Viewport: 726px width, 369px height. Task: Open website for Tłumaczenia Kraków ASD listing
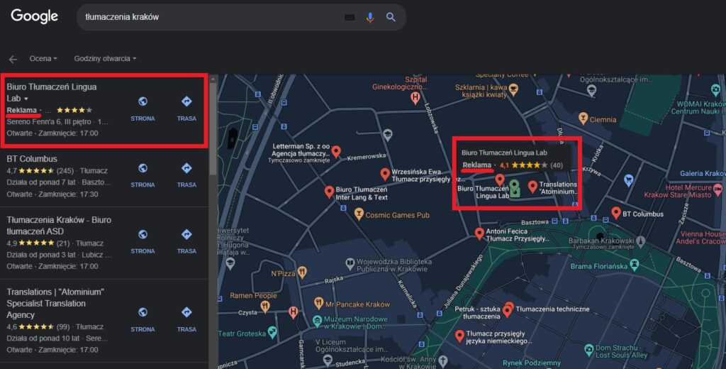(143, 241)
